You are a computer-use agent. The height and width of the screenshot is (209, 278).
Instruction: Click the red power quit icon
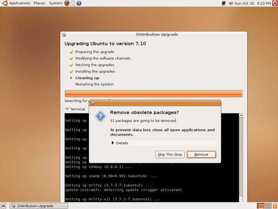275,3
